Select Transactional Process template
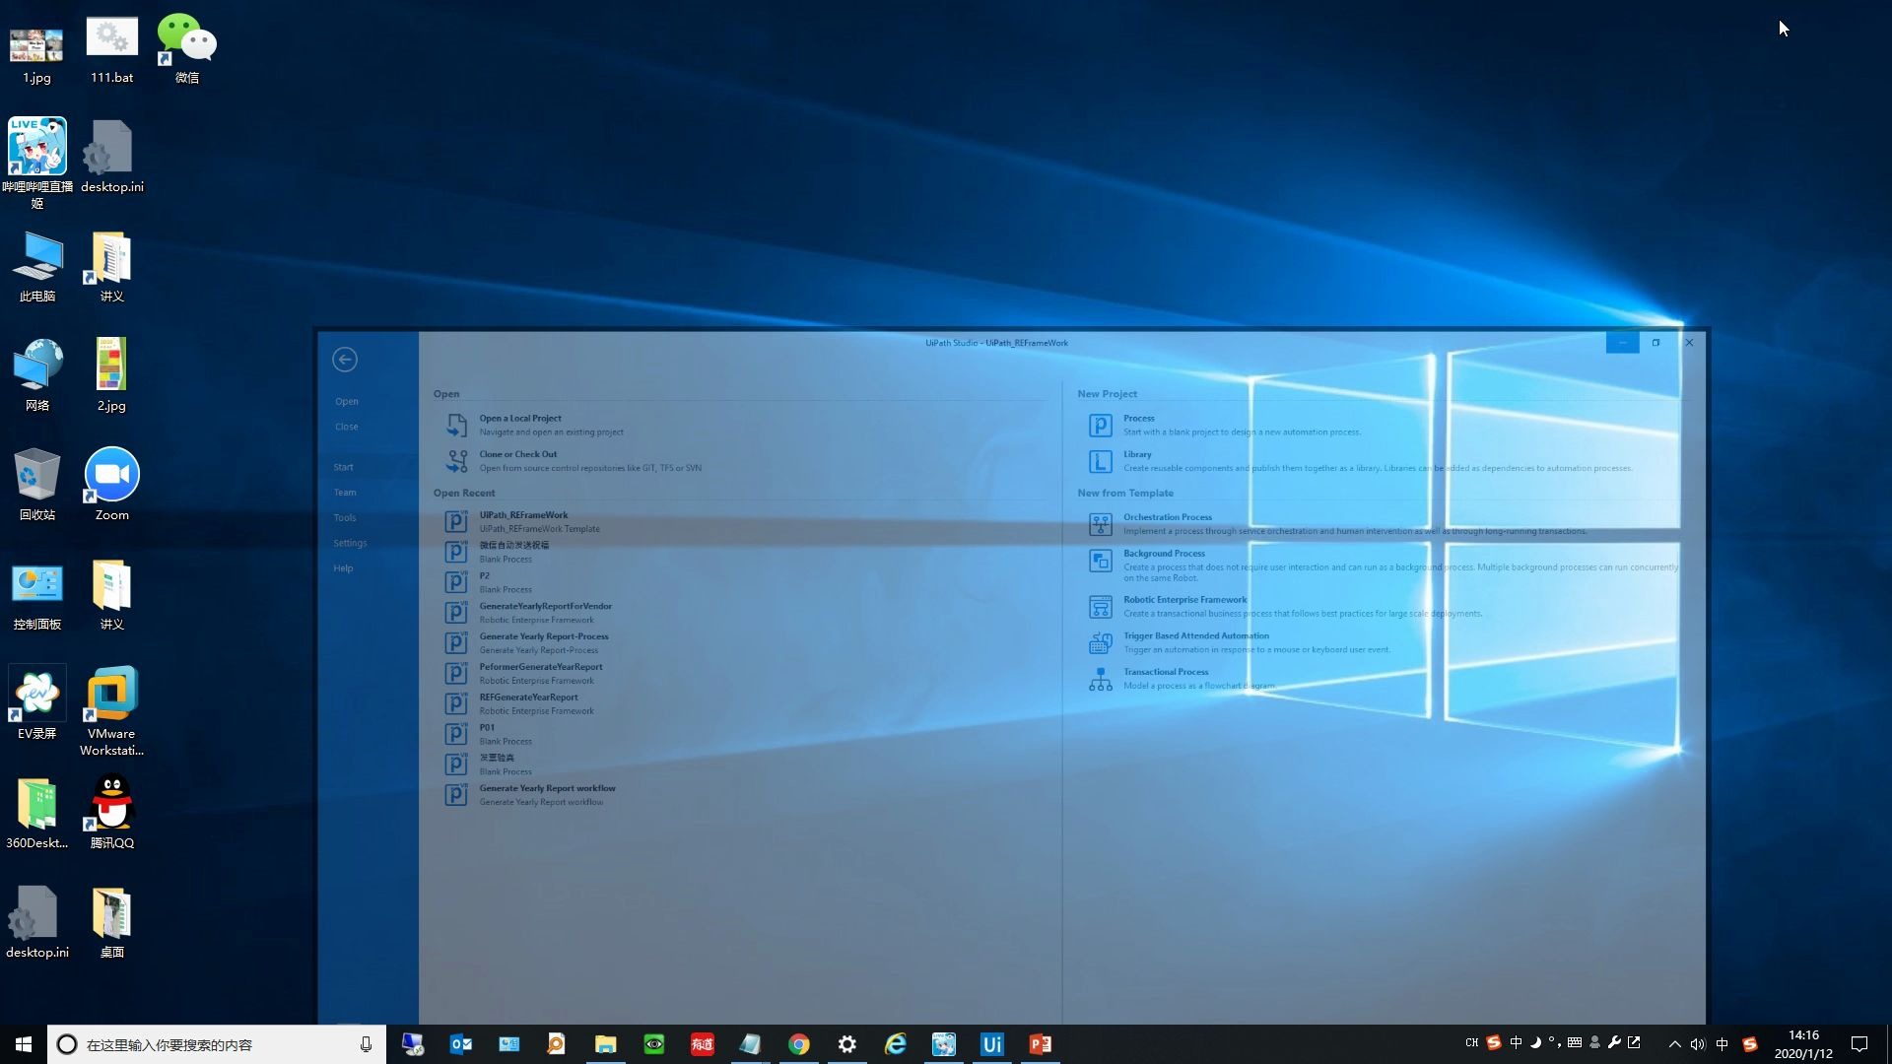 (1165, 672)
